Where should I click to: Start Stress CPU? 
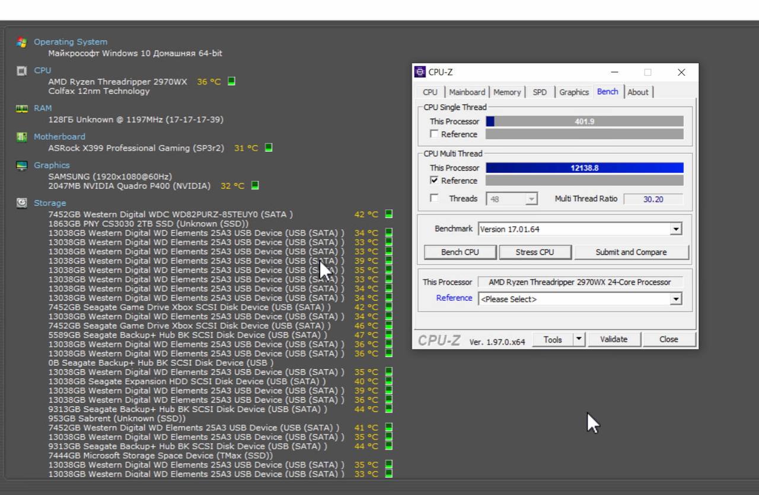pyautogui.click(x=535, y=252)
